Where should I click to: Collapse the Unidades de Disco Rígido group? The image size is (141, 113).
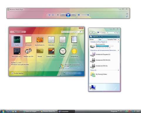point(118,42)
